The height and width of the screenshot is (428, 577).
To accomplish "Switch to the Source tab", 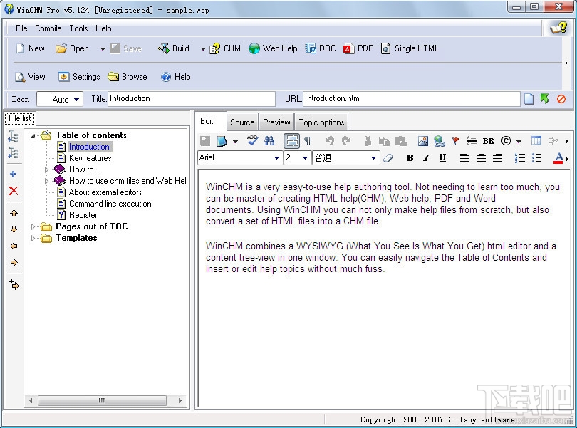I will (242, 122).
